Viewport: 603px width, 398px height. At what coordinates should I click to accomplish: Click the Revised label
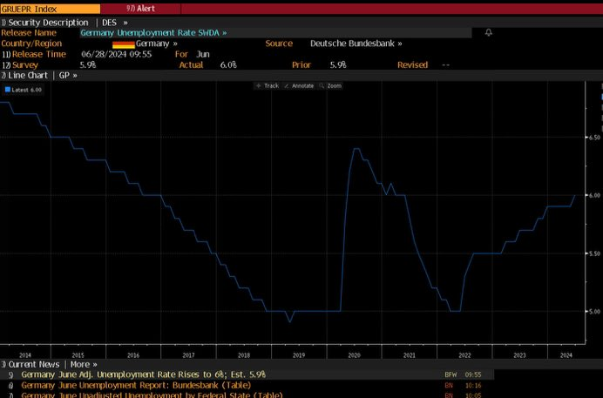tap(413, 65)
